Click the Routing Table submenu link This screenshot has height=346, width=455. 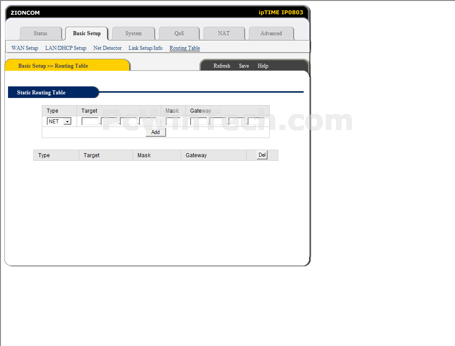pos(184,48)
